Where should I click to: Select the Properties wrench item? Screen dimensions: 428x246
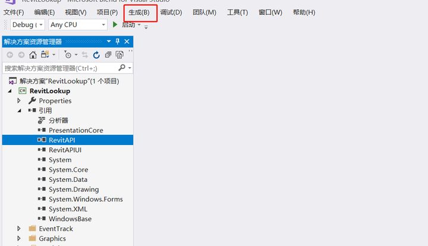pyautogui.click(x=55, y=101)
